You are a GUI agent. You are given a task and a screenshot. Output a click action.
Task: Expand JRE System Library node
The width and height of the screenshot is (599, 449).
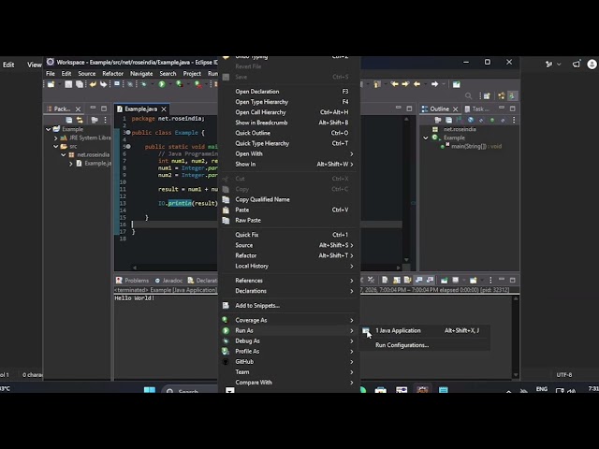point(56,138)
